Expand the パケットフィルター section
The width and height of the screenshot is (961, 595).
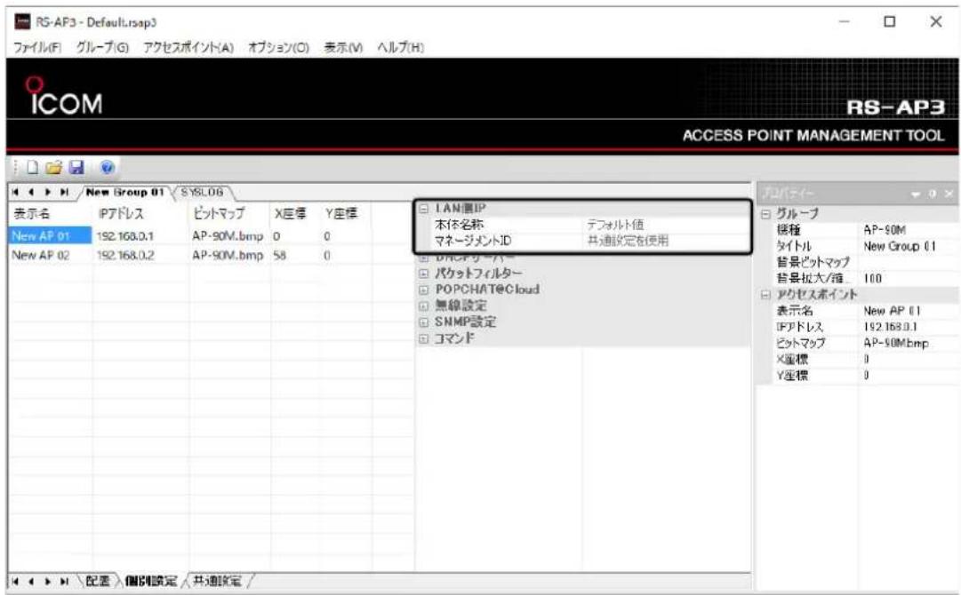pos(423,274)
